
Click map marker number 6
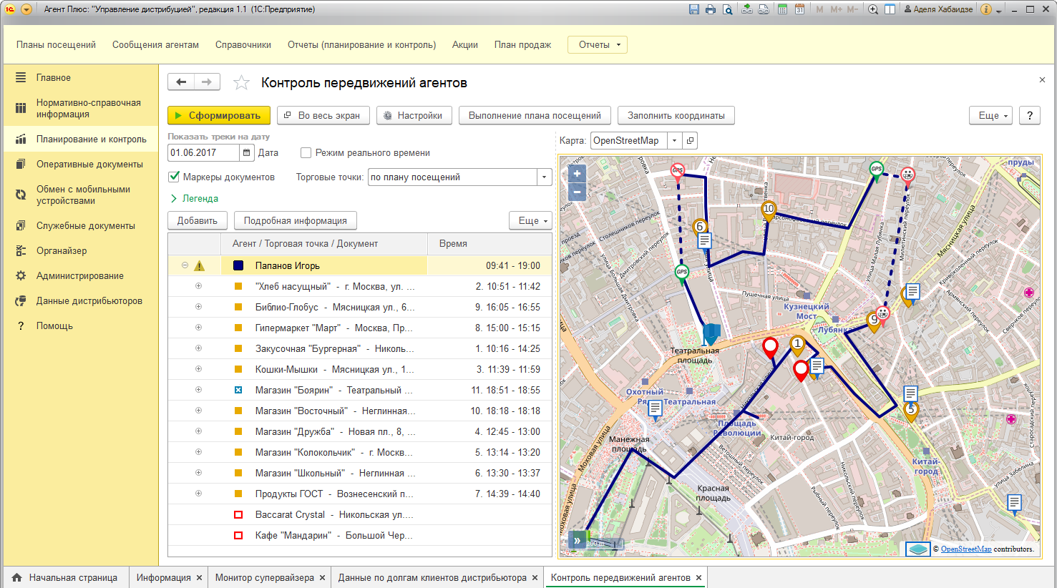coord(700,228)
